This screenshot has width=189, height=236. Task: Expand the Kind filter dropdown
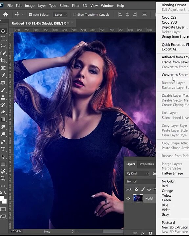click(x=137, y=173)
